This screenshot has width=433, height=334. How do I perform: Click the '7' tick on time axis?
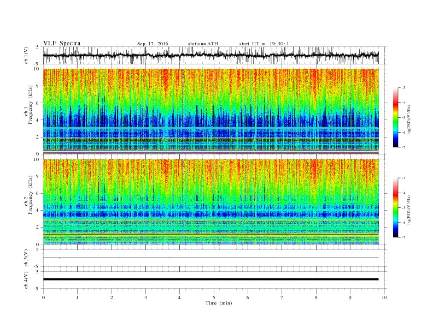click(282, 297)
